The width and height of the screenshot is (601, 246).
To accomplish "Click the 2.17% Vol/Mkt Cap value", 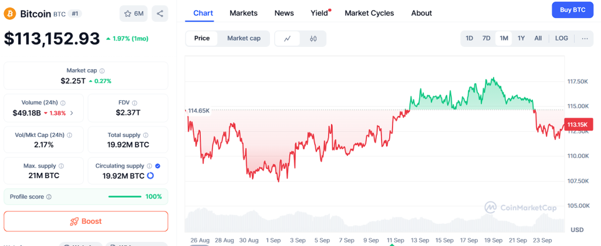I will click(43, 145).
